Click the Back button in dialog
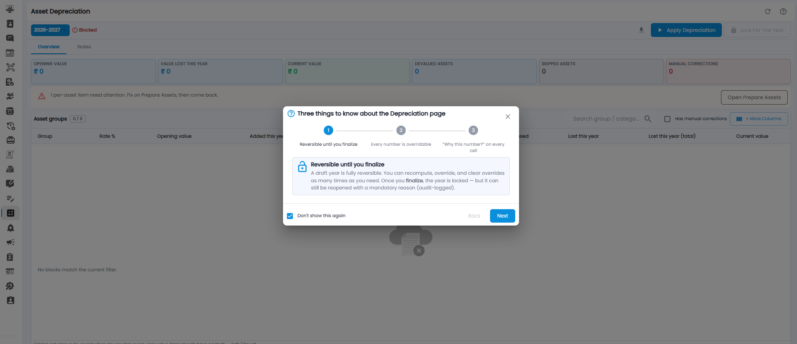 (474, 216)
